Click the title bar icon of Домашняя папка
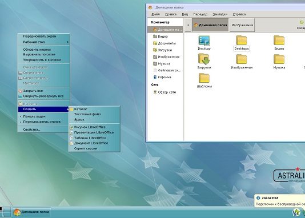The height and width of the screenshot is (218, 305). point(150,7)
